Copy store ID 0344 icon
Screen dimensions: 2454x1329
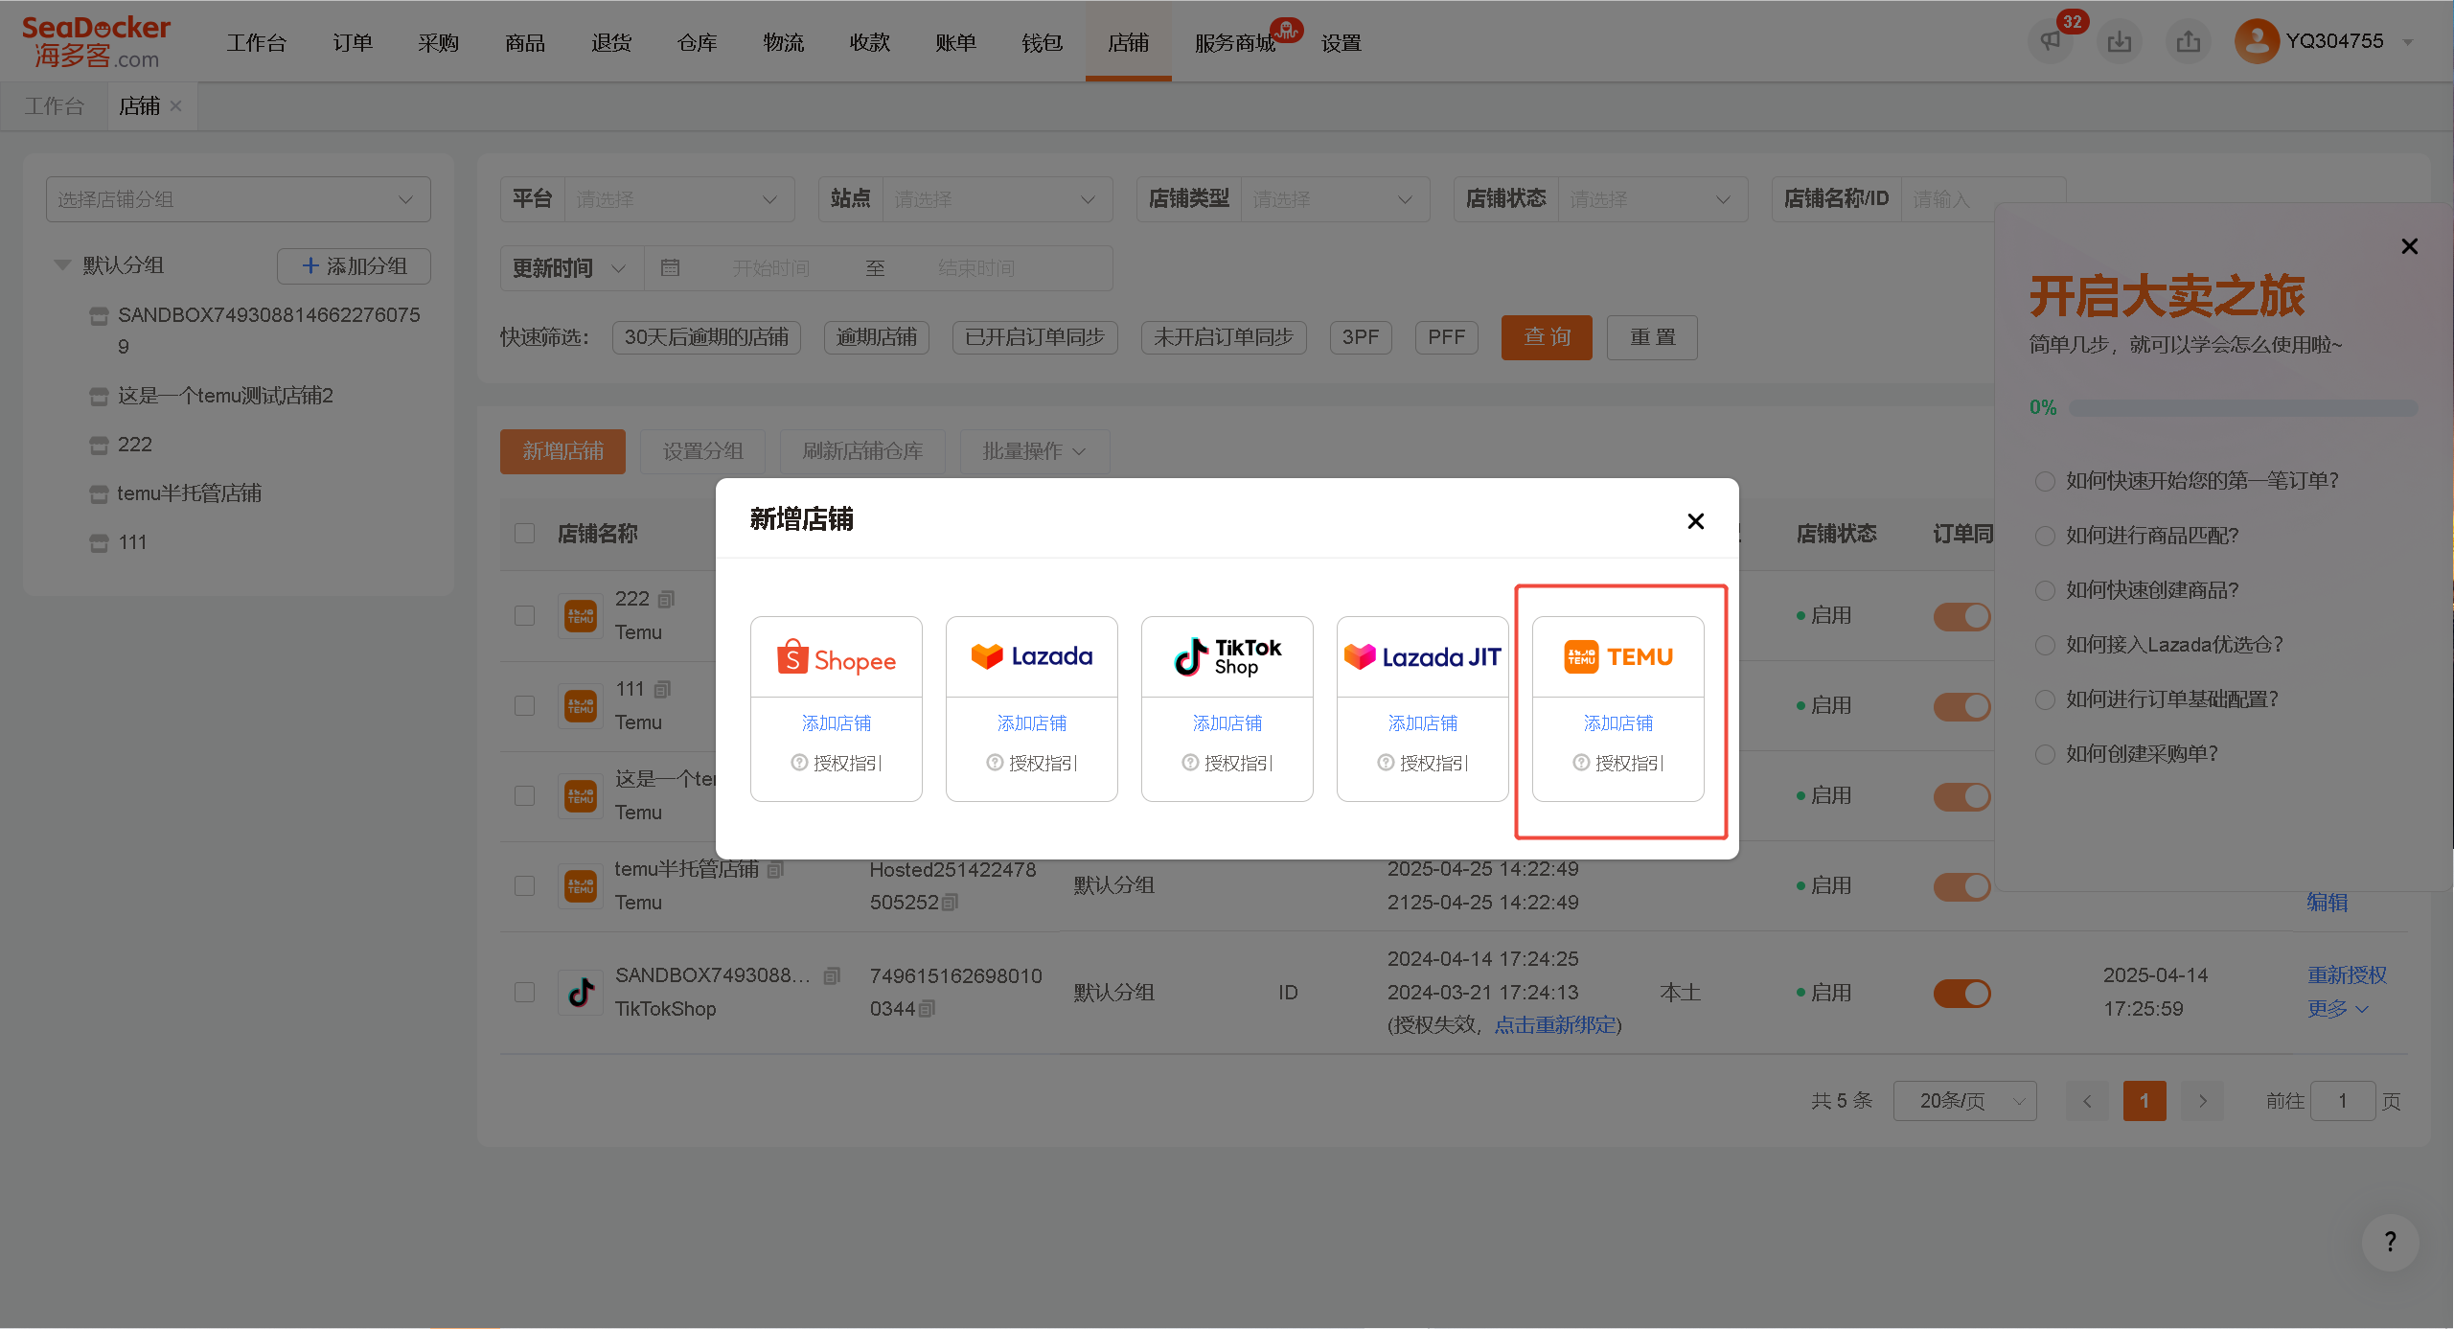click(927, 1008)
